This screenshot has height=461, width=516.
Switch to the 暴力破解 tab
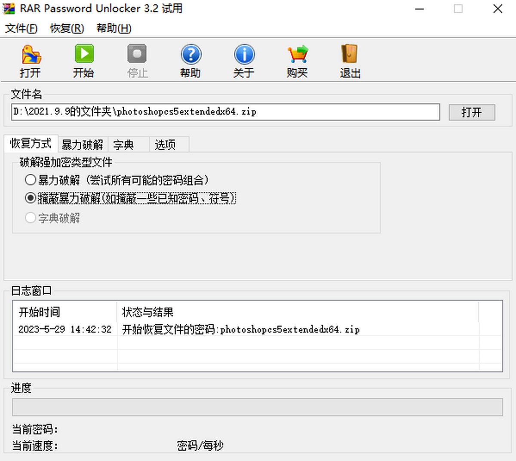pyautogui.click(x=82, y=144)
